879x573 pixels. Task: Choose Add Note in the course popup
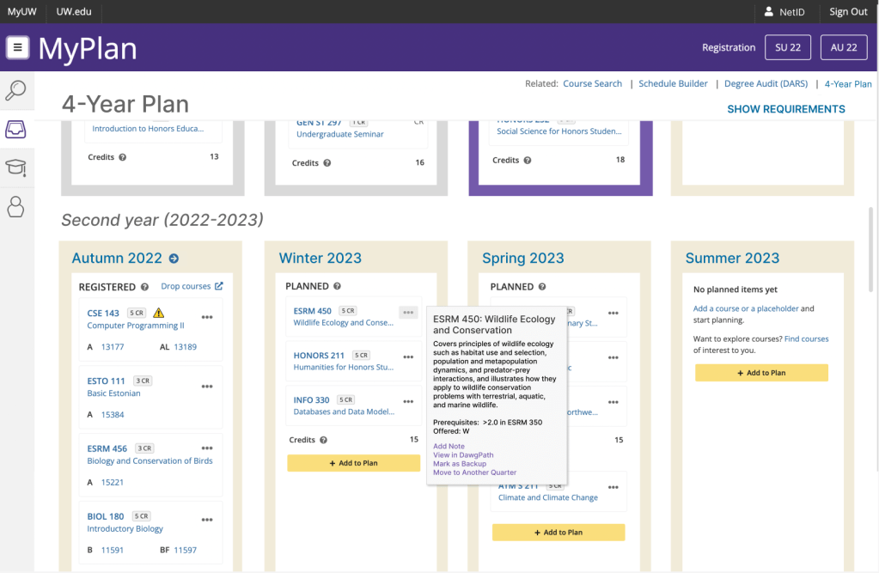tap(449, 447)
